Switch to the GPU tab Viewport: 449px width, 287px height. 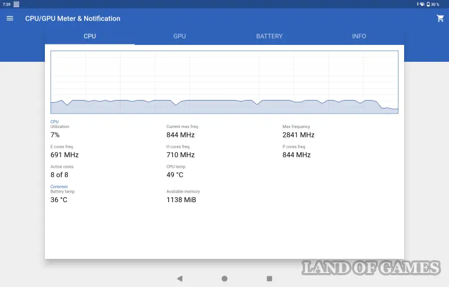(180, 37)
